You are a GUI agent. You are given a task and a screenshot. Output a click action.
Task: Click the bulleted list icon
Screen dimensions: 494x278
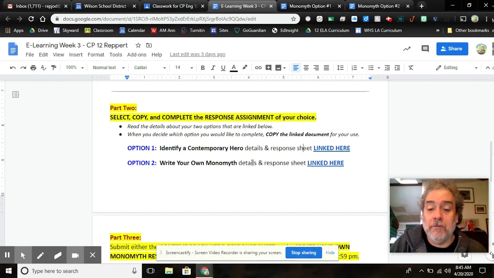pyautogui.click(x=371, y=68)
